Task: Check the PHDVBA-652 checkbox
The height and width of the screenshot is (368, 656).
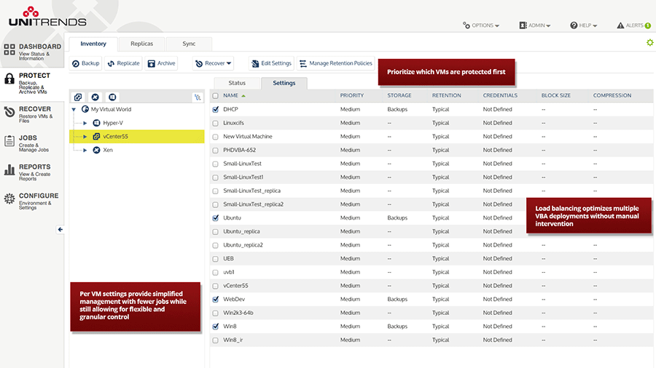Action: point(216,151)
